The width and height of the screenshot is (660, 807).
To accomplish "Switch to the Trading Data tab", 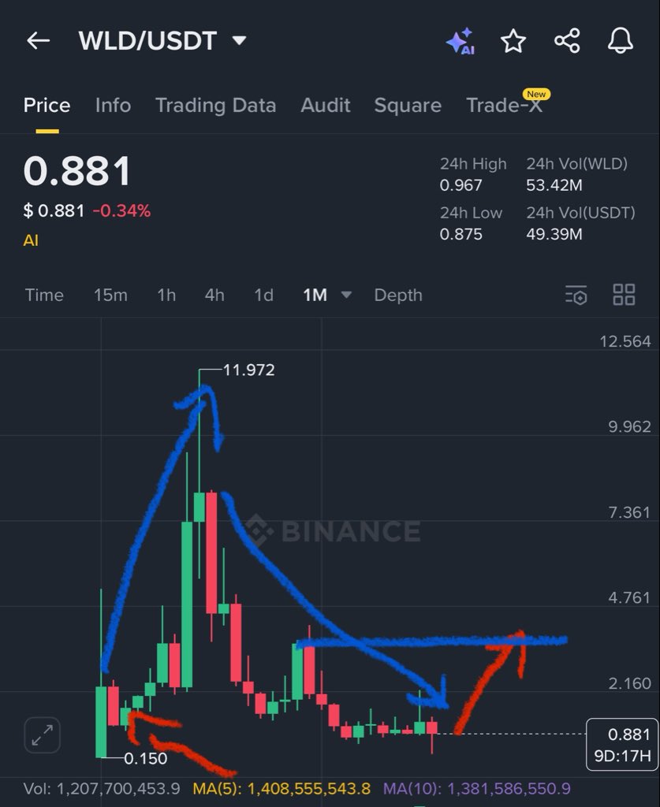I will click(215, 105).
